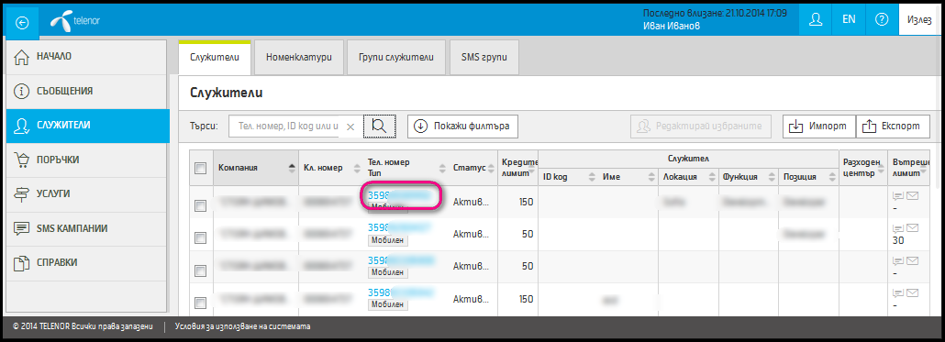Viewport: 945px width, 342px height.
Task: Click Покажи филтъра button
Action: click(462, 127)
